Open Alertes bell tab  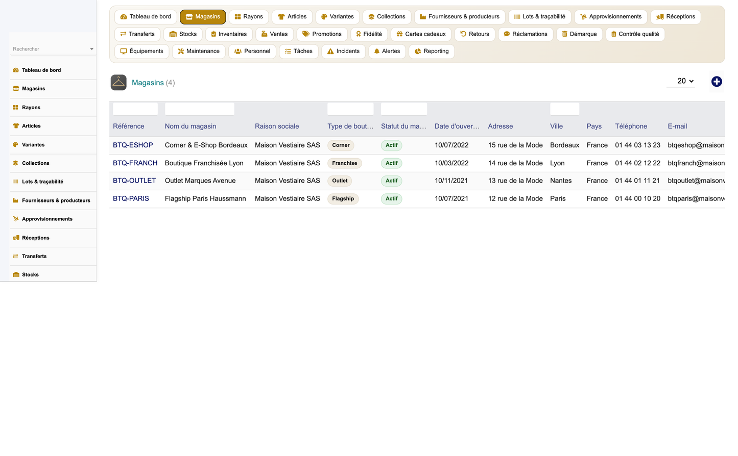click(387, 51)
